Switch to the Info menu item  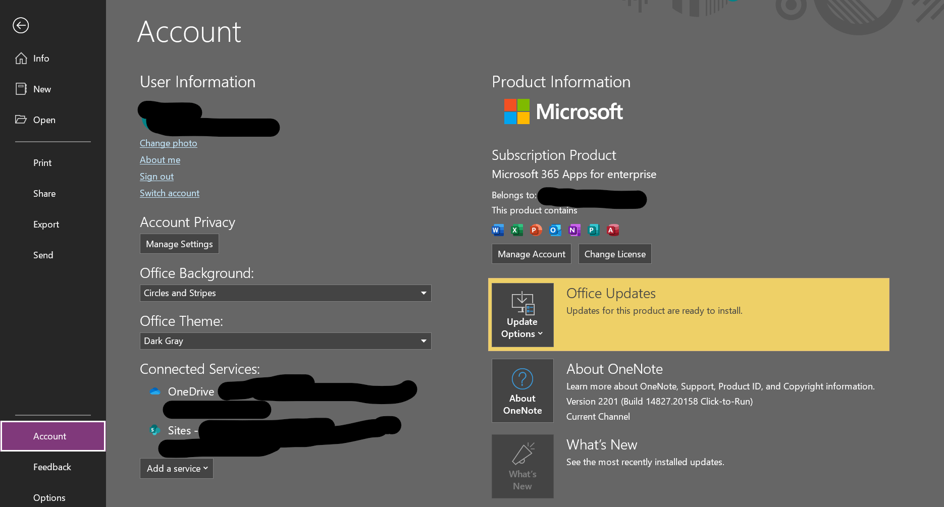[40, 58]
